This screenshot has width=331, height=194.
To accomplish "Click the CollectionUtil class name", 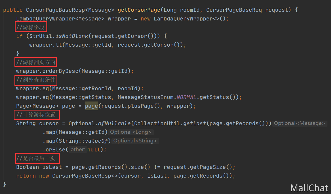I will coord(157,123).
